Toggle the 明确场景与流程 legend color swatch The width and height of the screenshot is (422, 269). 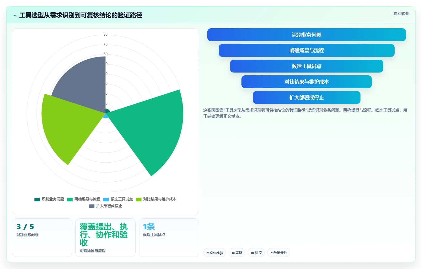(x=70, y=199)
